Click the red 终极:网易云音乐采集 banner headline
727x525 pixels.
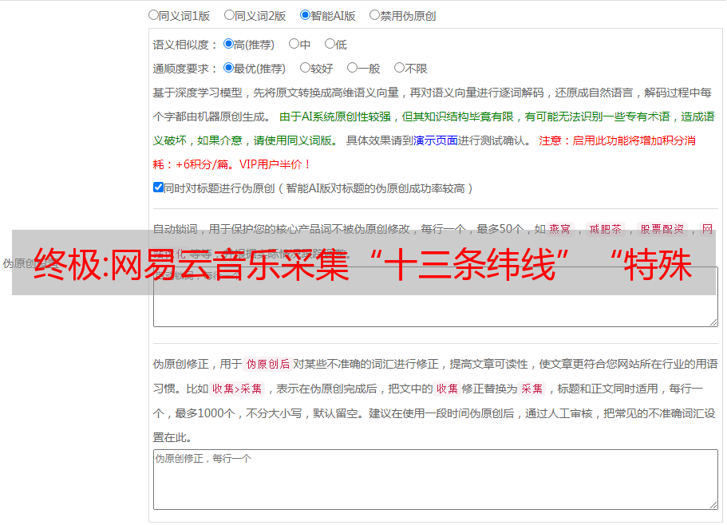pyautogui.click(x=363, y=262)
